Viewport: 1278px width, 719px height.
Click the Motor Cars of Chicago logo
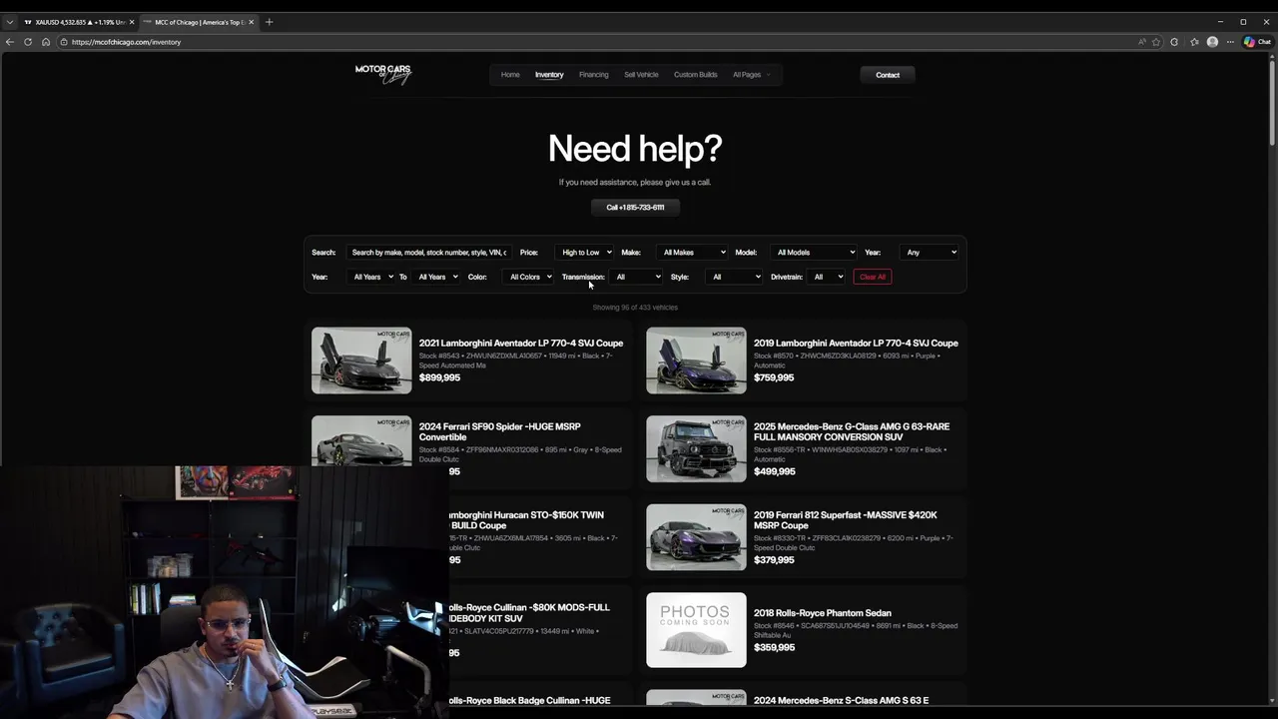click(383, 74)
